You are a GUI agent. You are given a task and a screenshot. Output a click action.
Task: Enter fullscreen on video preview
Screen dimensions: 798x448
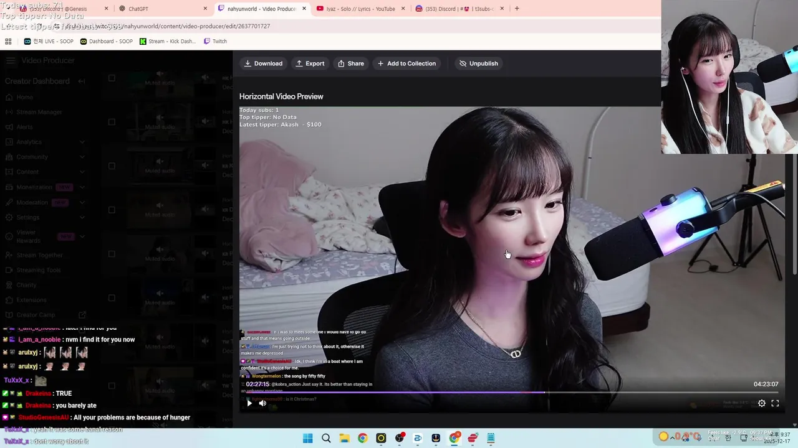click(775, 403)
